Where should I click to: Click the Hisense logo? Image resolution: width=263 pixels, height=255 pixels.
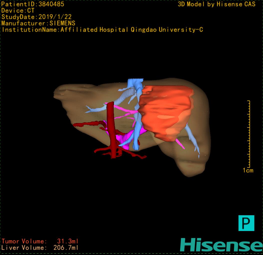(221, 244)
